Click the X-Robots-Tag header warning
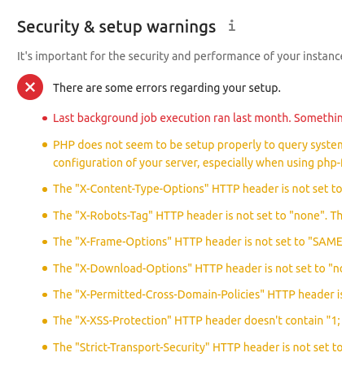 (197, 216)
